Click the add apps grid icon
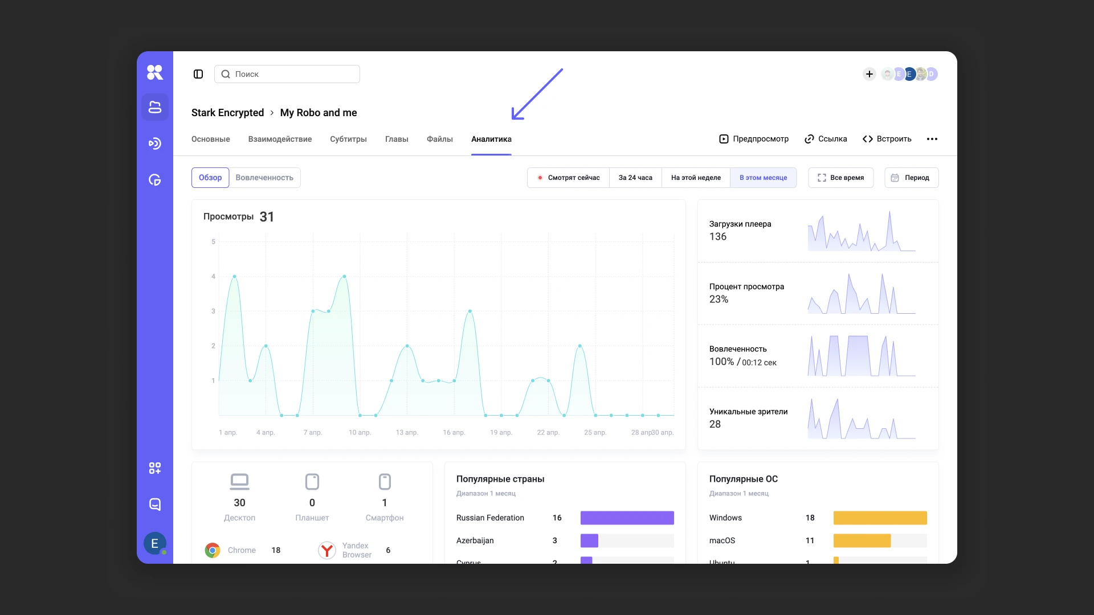The image size is (1094, 615). (x=155, y=468)
